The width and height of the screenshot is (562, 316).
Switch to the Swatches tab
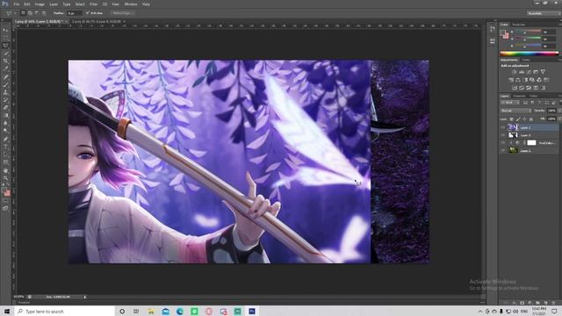point(519,25)
